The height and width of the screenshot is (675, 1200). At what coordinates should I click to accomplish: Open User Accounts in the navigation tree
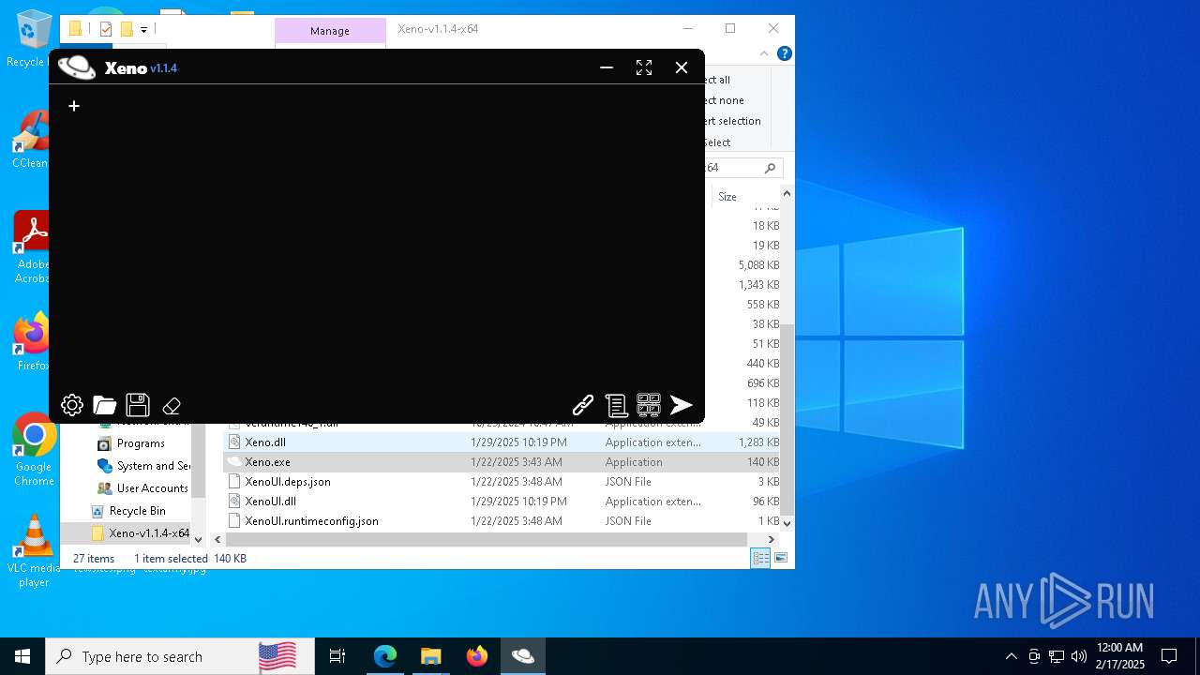[142, 488]
